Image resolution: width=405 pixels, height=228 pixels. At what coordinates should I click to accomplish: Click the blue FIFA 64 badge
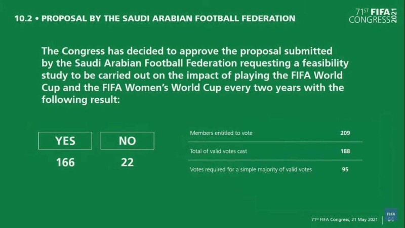390,215
